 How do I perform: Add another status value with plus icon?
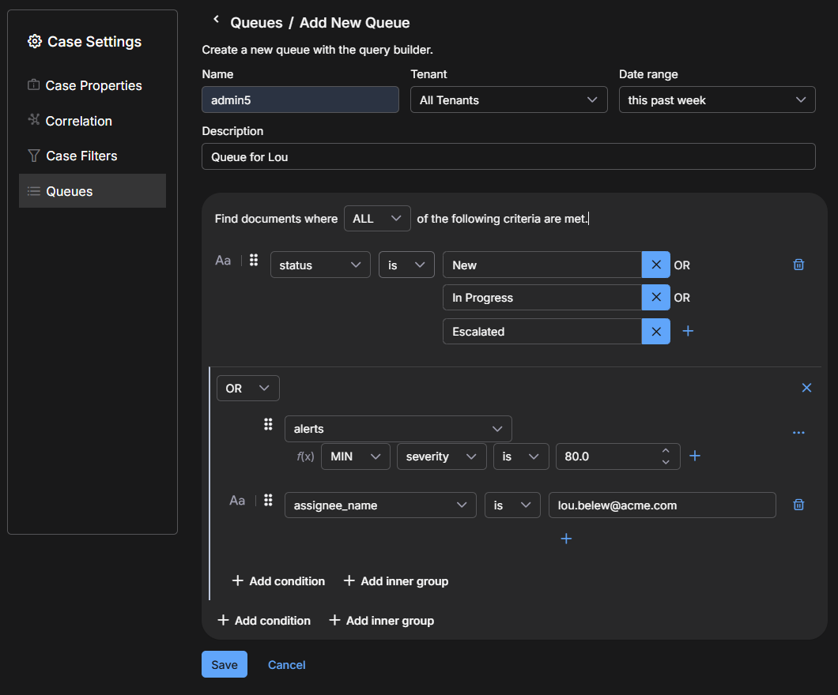688,332
